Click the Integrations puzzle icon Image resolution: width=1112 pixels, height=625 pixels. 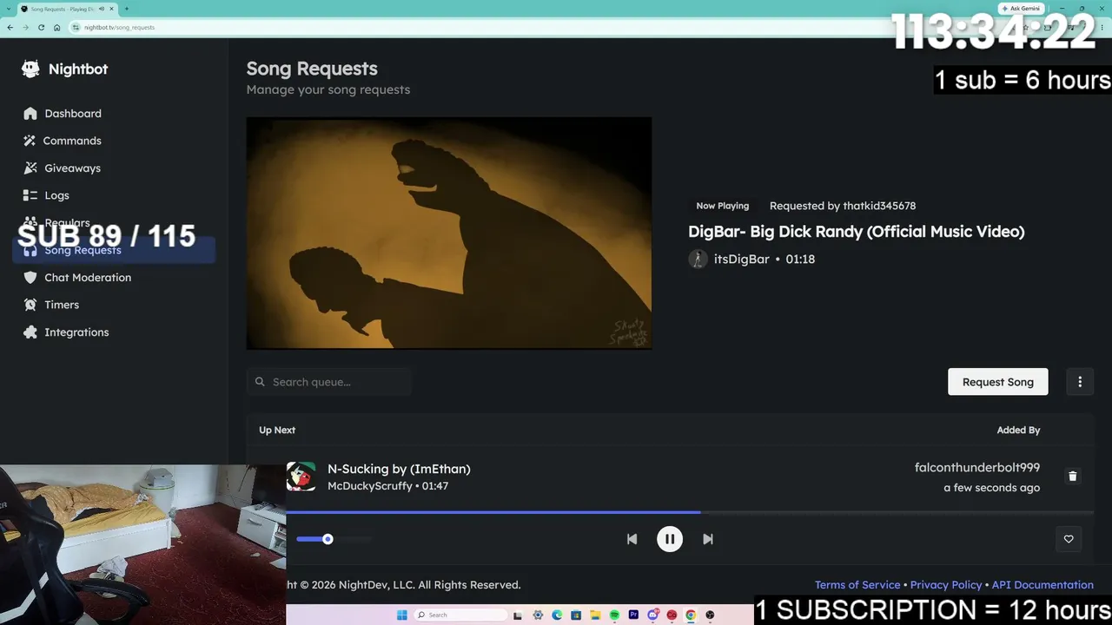click(x=30, y=332)
